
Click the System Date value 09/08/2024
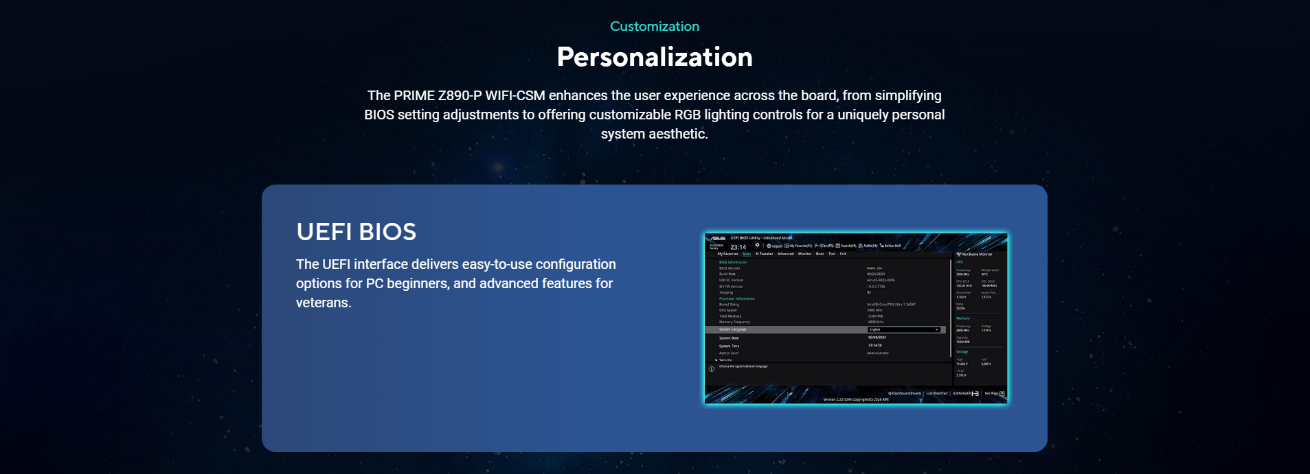click(x=877, y=337)
